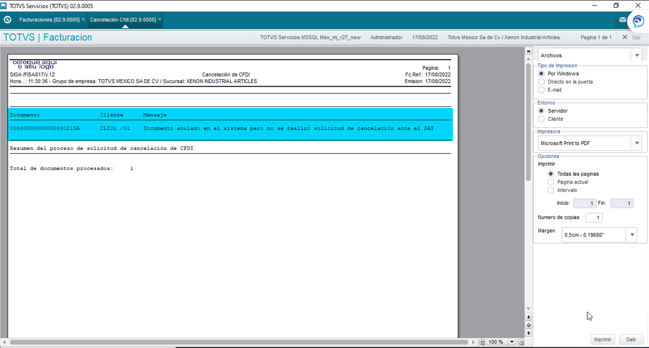Click TOTVS Servicios MSSQL environment label
The width and height of the screenshot is (649, 348).
pos(310,37)
